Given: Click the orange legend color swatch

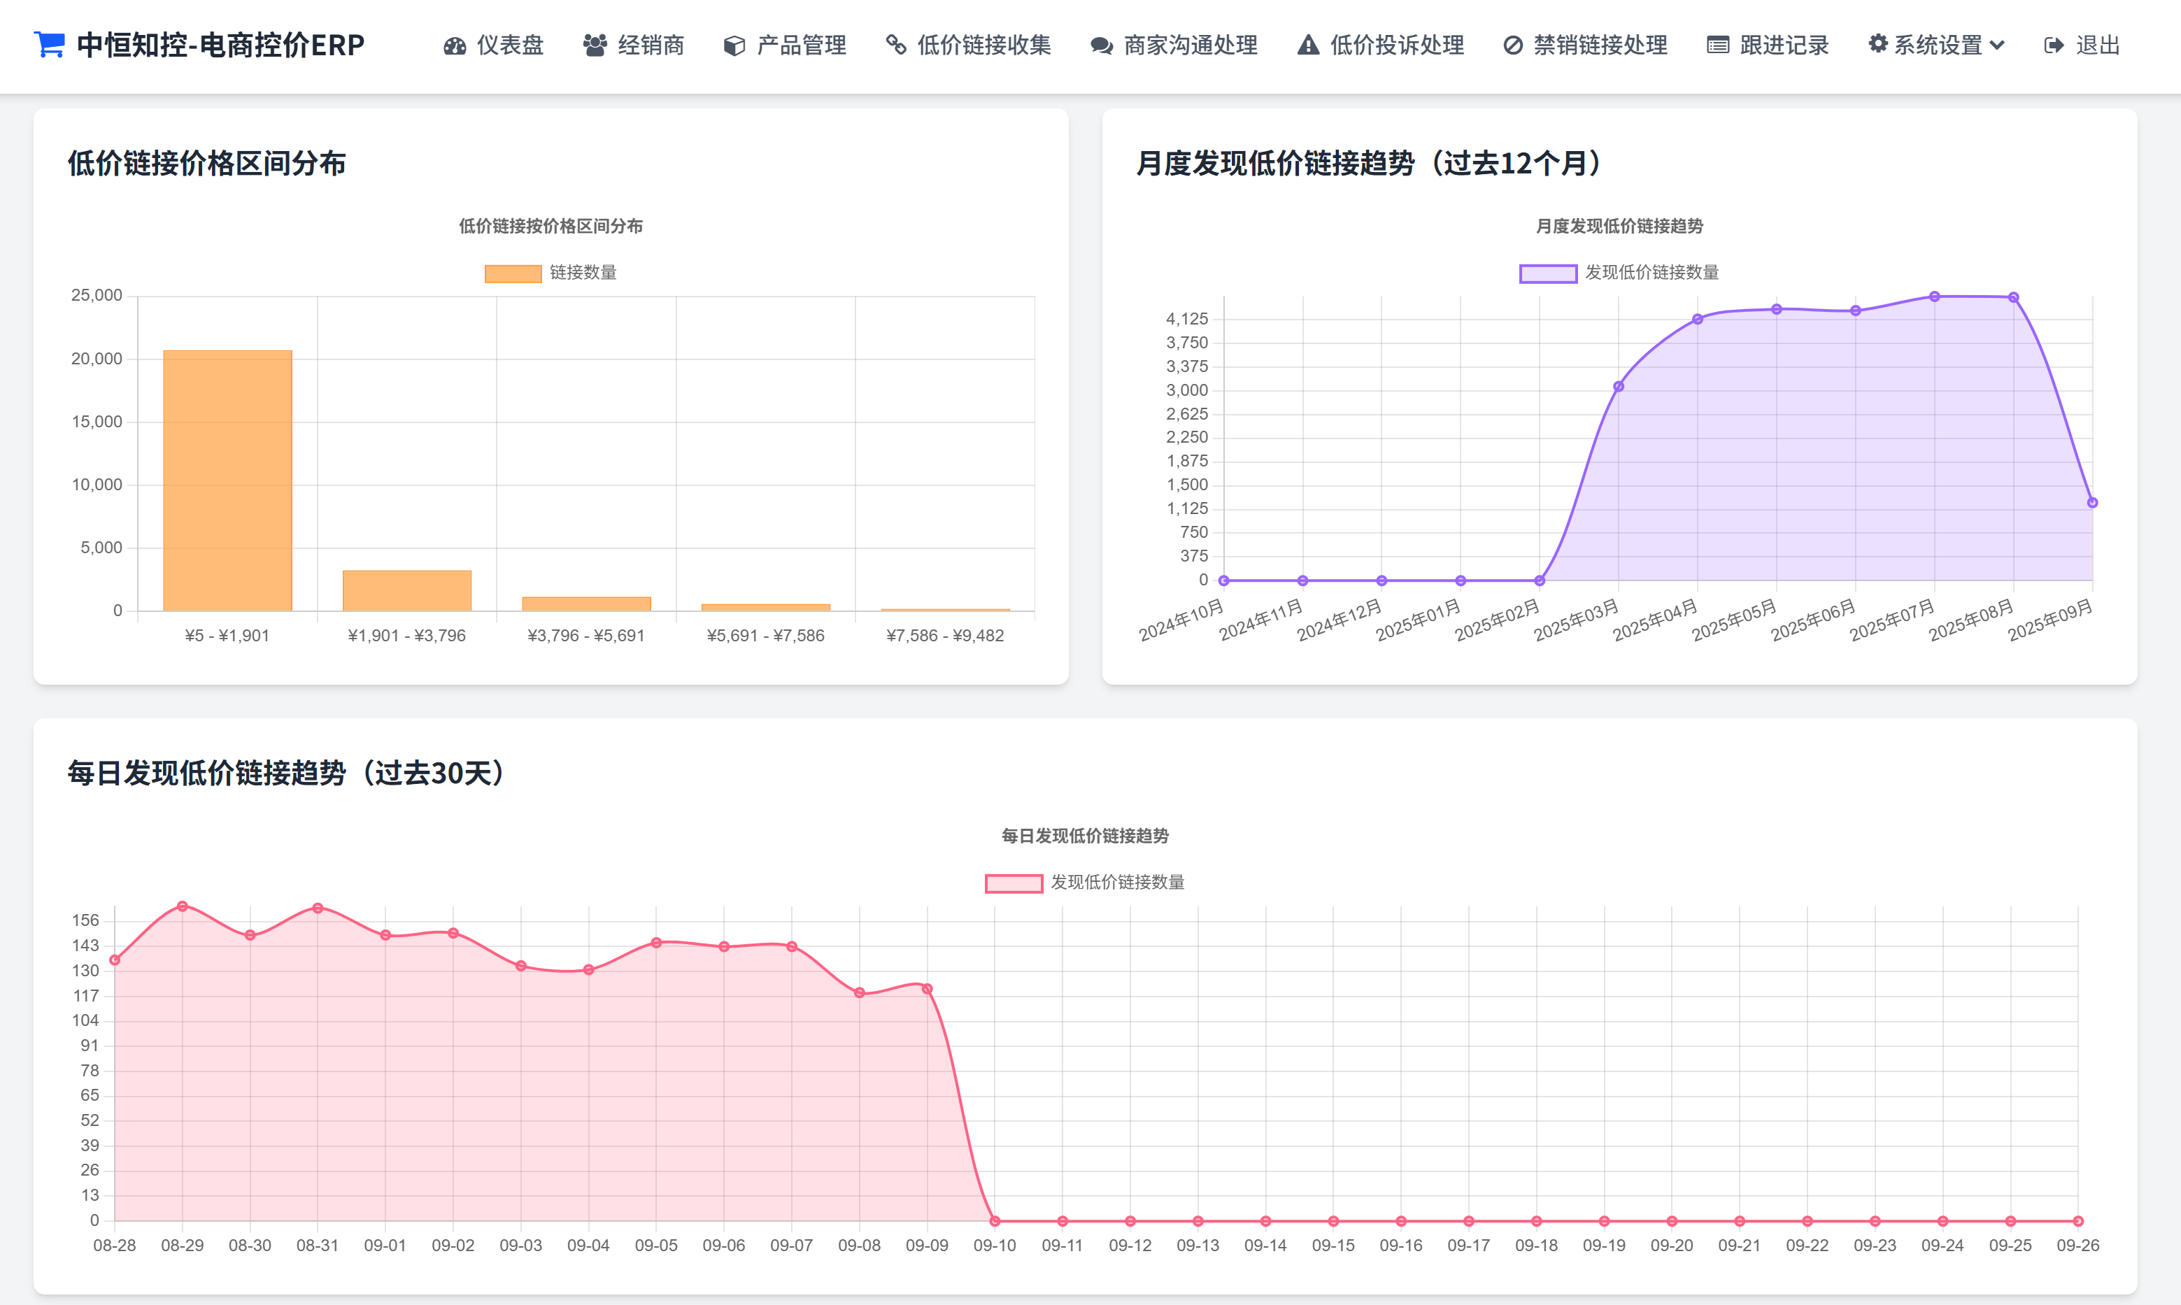Looking at the screenshot, I should (x=513, y=273).
